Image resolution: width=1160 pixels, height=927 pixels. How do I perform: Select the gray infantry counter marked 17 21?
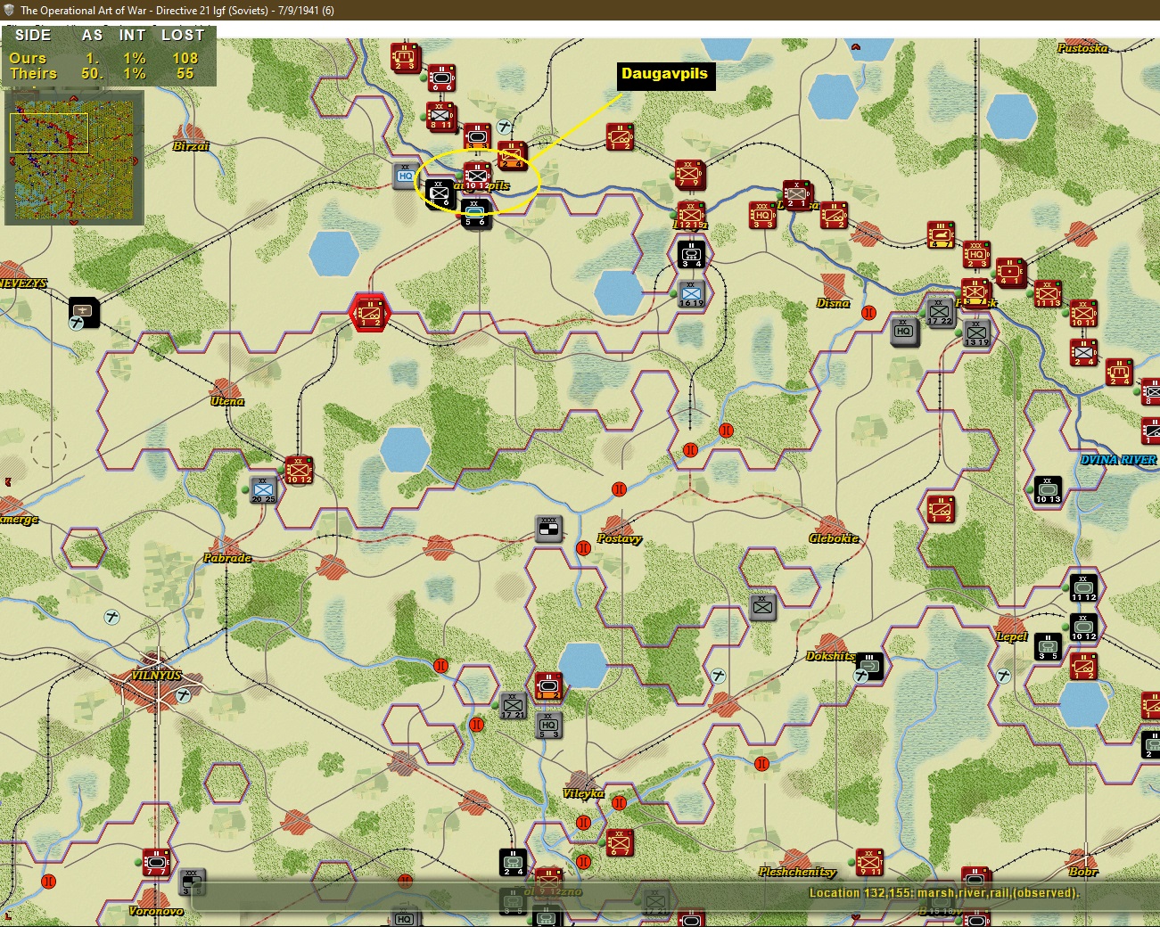[x=513, y=706]
